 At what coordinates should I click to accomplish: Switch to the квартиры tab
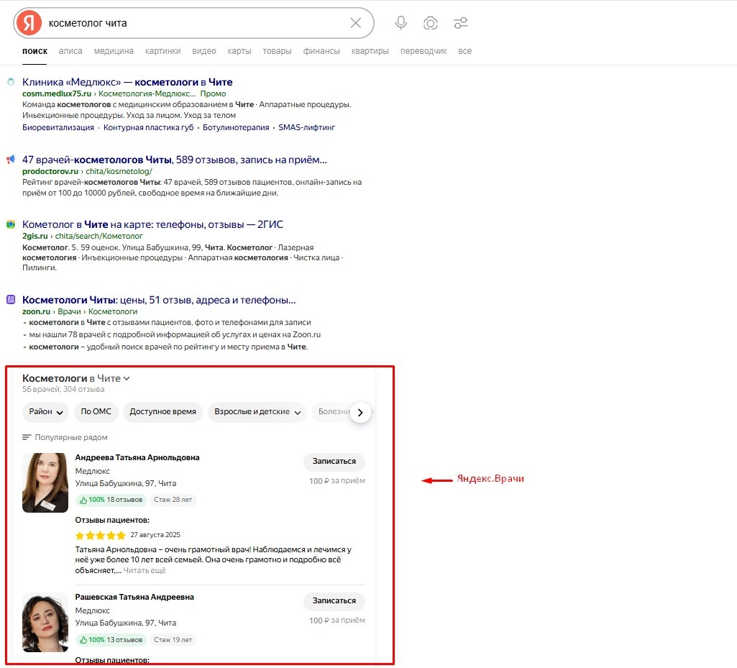tap(370, 51)
